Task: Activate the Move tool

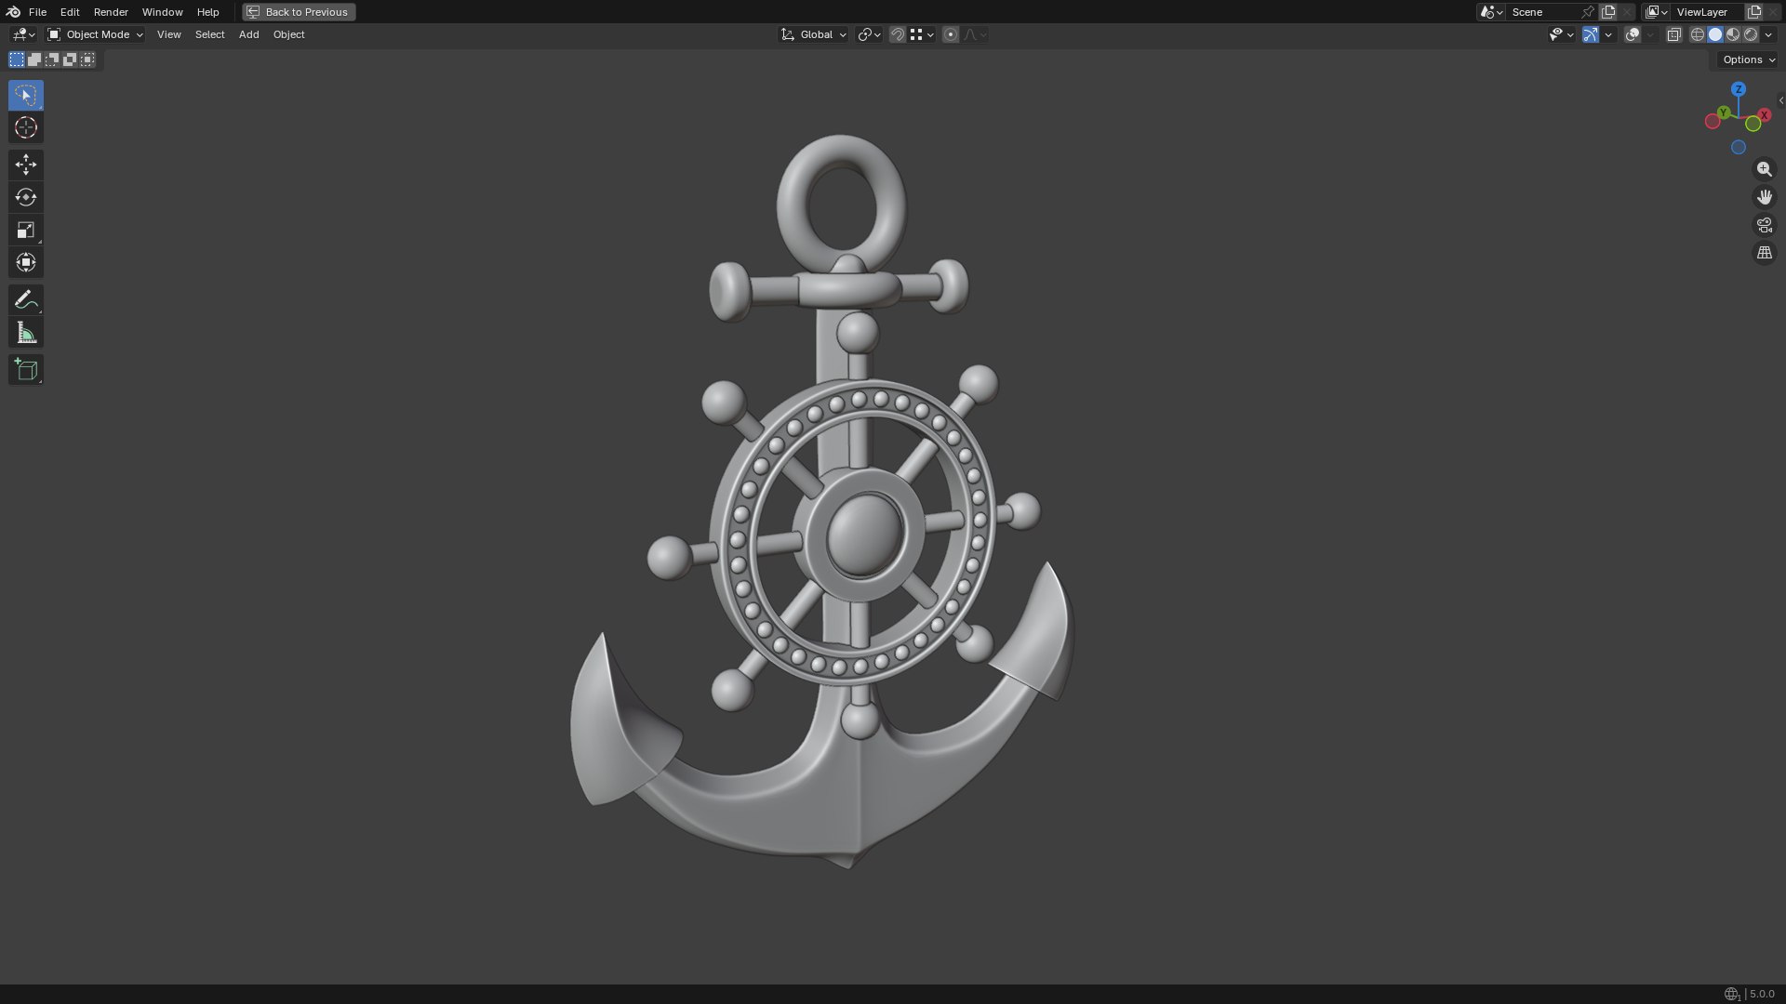Action: click(x=25, y=165)
